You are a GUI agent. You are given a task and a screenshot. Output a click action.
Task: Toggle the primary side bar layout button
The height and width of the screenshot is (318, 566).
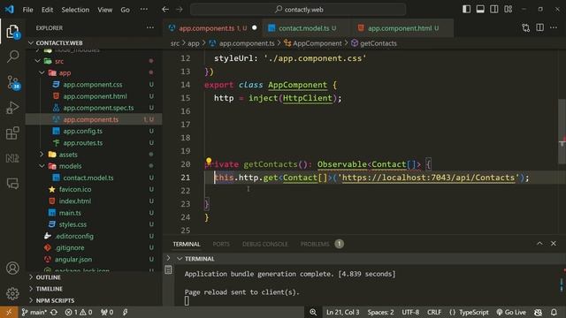tap(466, 10)
